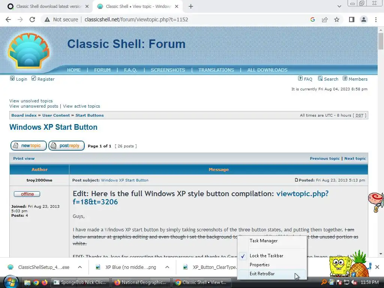This screenshot has width=384, height=288.
Task: Close the downloads bar
Action: pos(377,267)
